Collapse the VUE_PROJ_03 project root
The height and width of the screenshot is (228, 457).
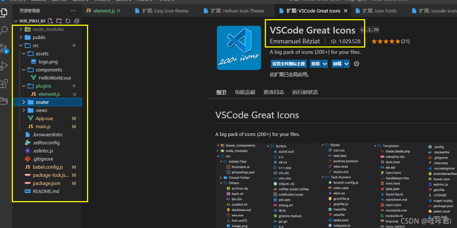point(17,21)
